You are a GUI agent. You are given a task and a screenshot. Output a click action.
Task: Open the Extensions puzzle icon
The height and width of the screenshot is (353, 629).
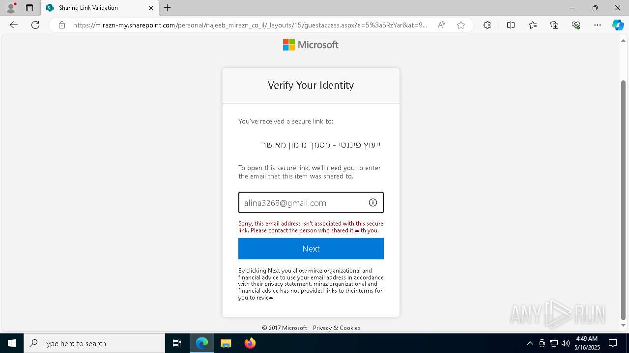tap(487, 25)
